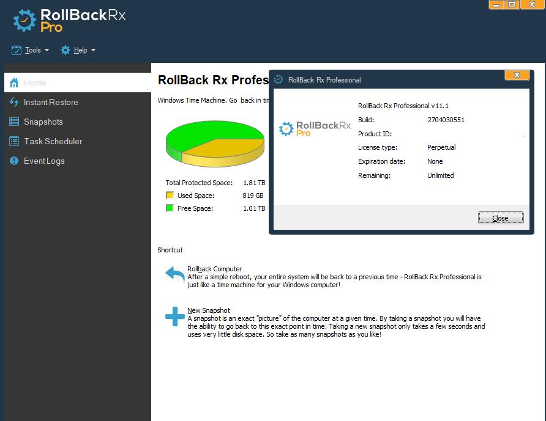
Task: Click the Used Space 819 GB value
Action: pyautogui.click(x=253, y=196)
